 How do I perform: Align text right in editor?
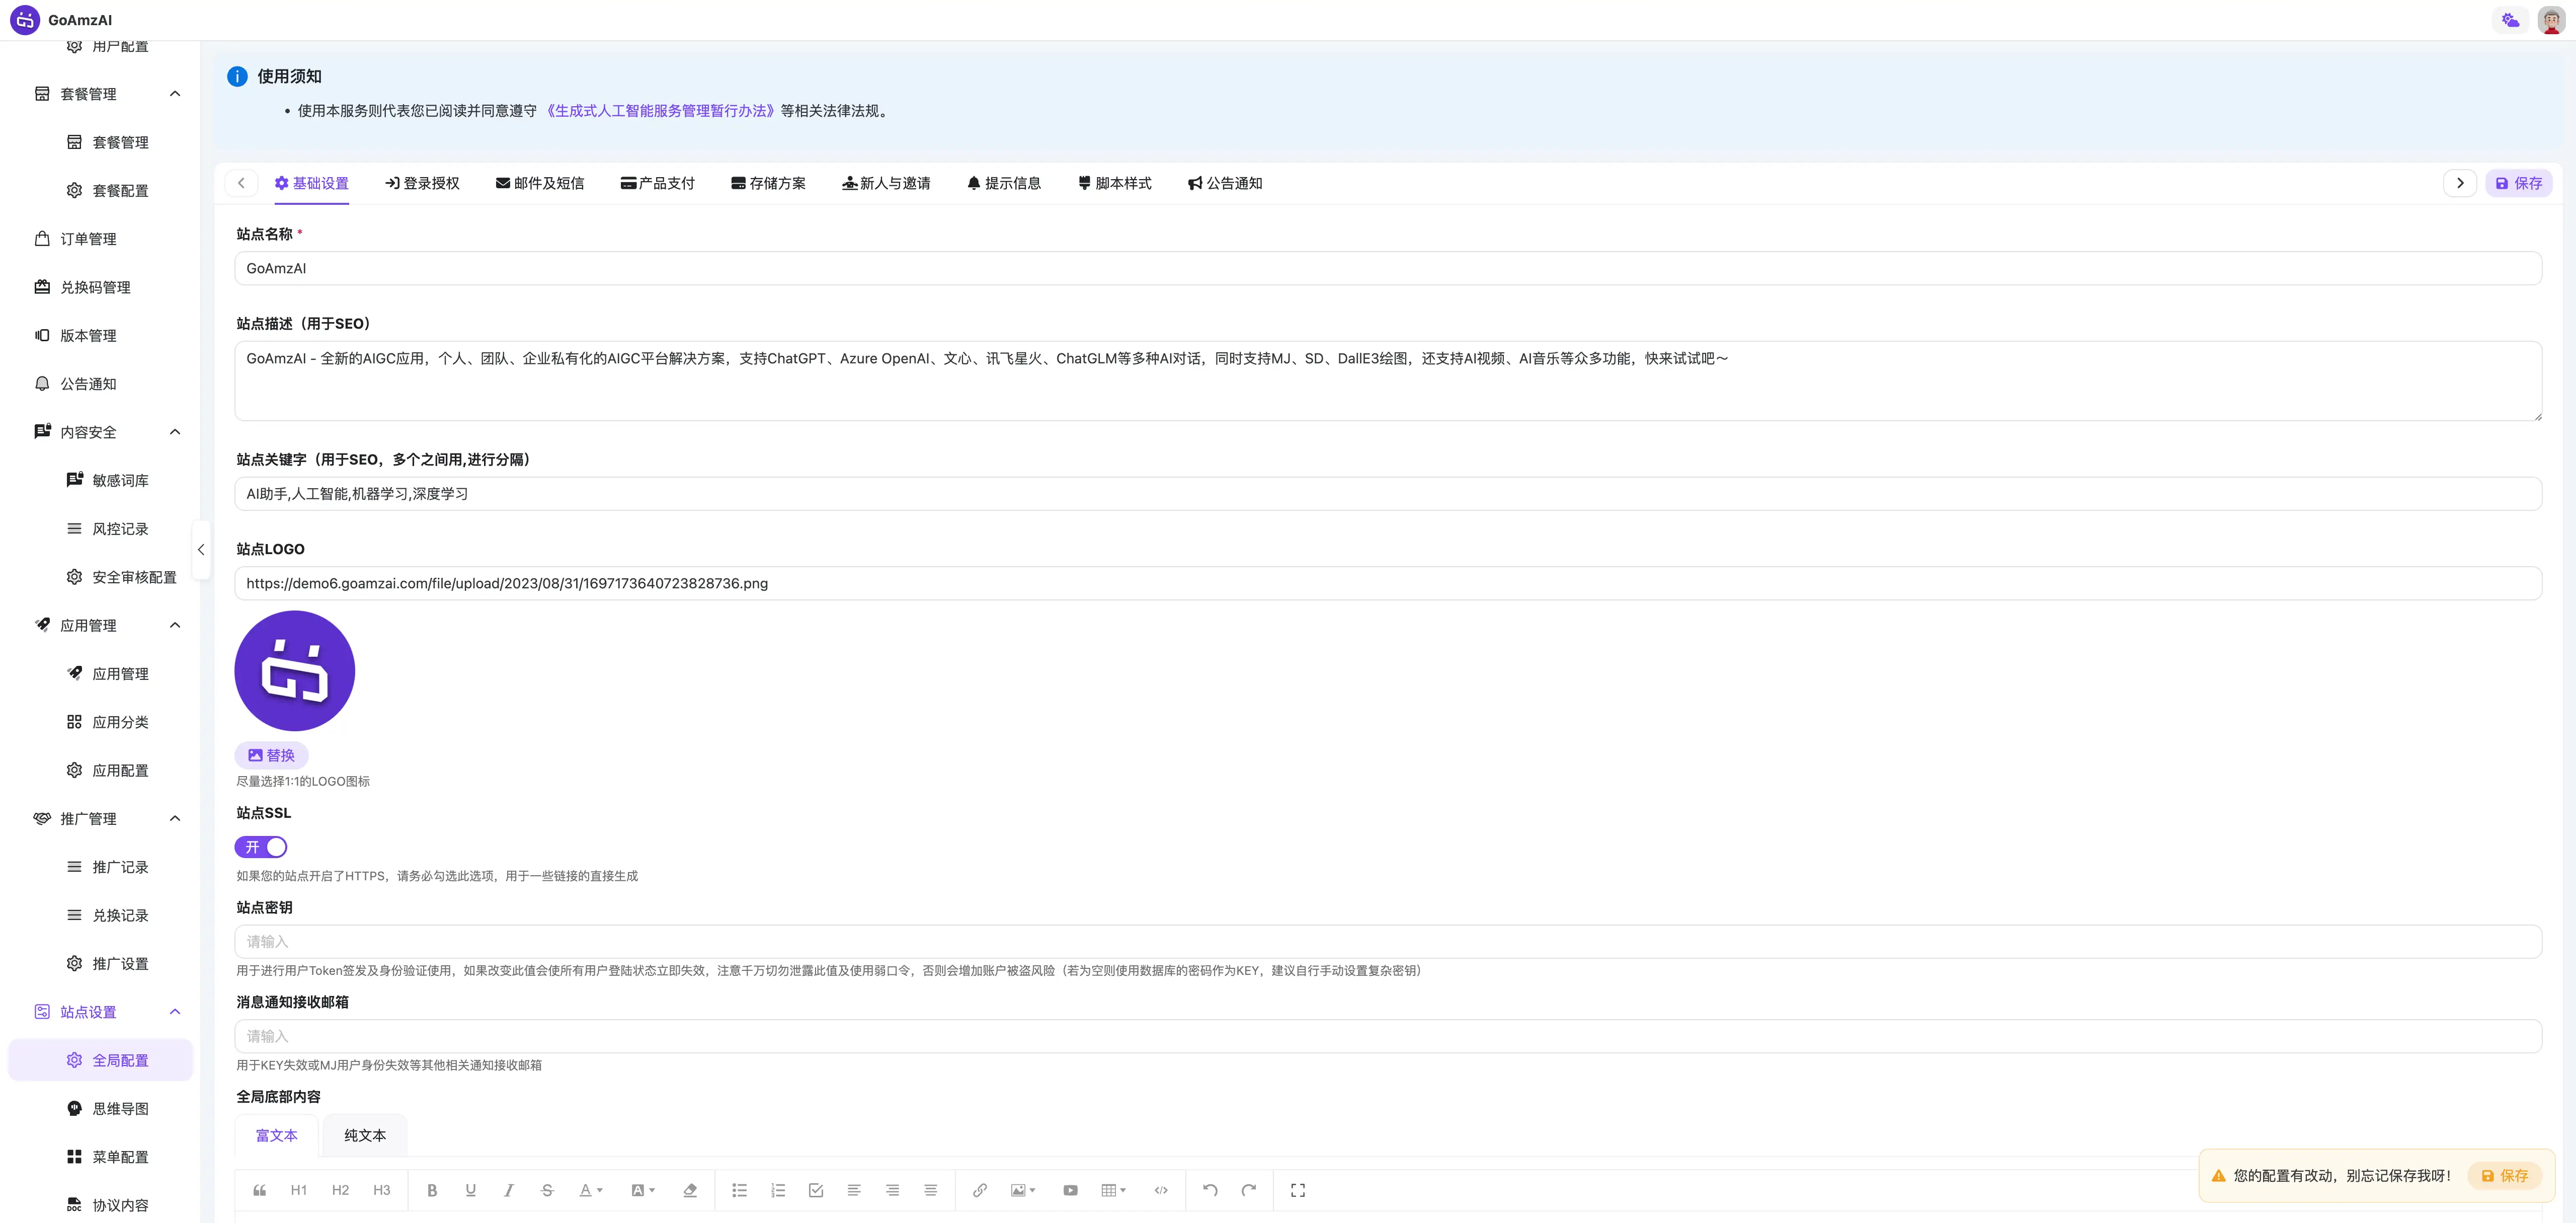pos(892,1190)
